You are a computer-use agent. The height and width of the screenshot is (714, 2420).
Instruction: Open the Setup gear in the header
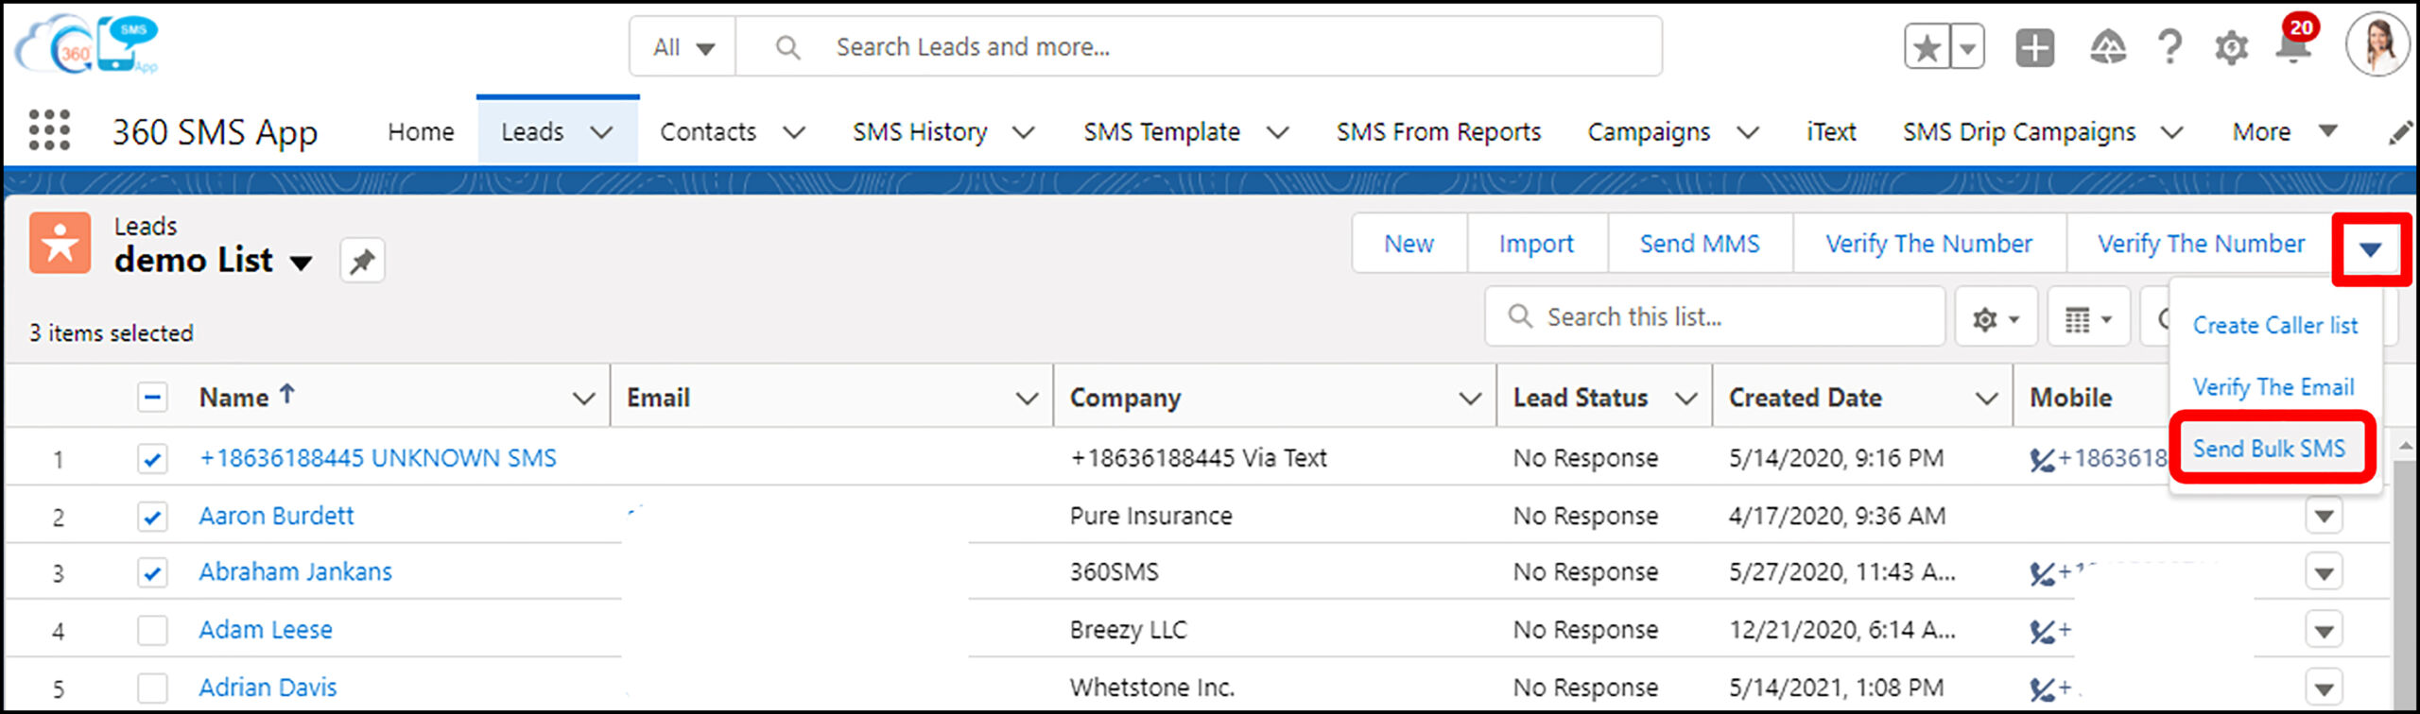[x=2231, y=47]
